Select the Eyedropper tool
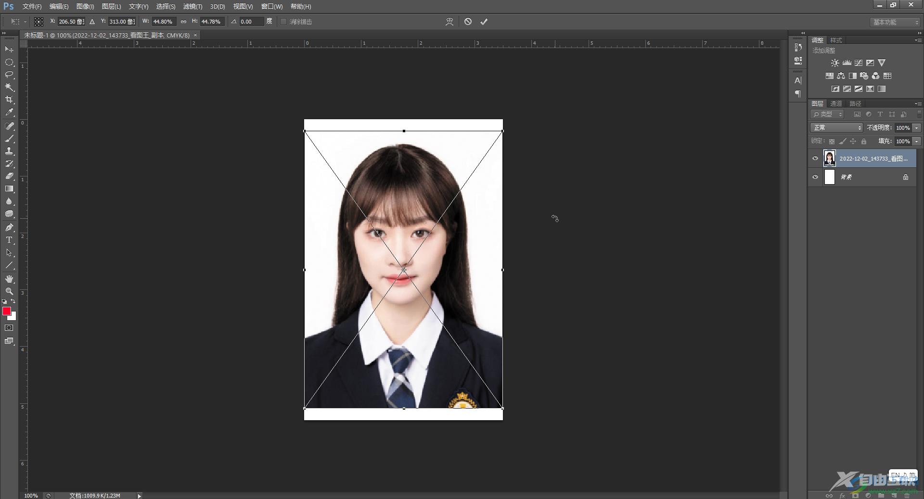This screenshot has height=499, width=924. pos(9,112)
